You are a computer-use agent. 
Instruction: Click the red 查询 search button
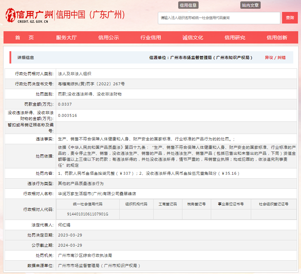pyautogui.click(x=290, y=18)
